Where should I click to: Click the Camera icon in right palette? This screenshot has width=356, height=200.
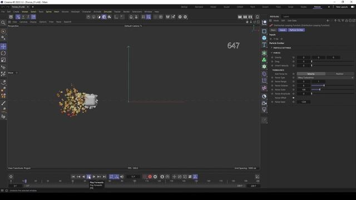coord(264,103)
